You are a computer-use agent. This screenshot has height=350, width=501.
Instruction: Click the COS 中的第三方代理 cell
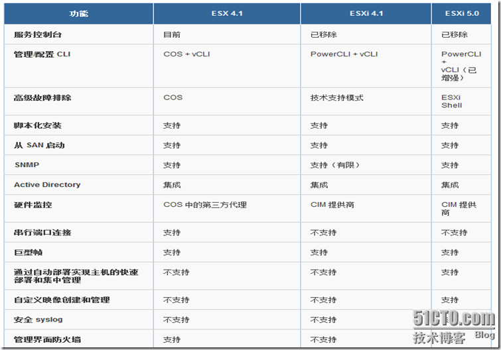205,205
